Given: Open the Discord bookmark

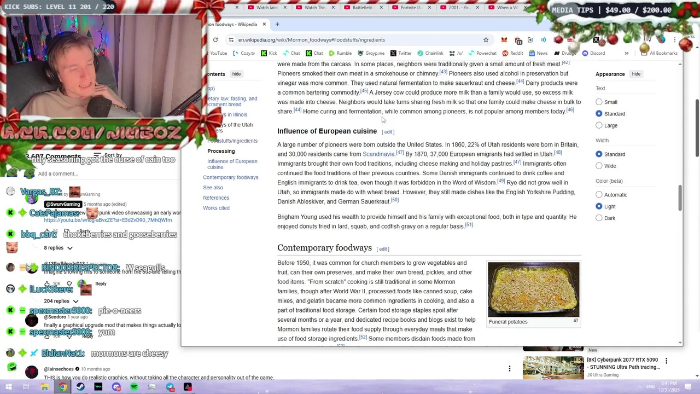Looking at the screenshot, I should [x=593, y=53].
